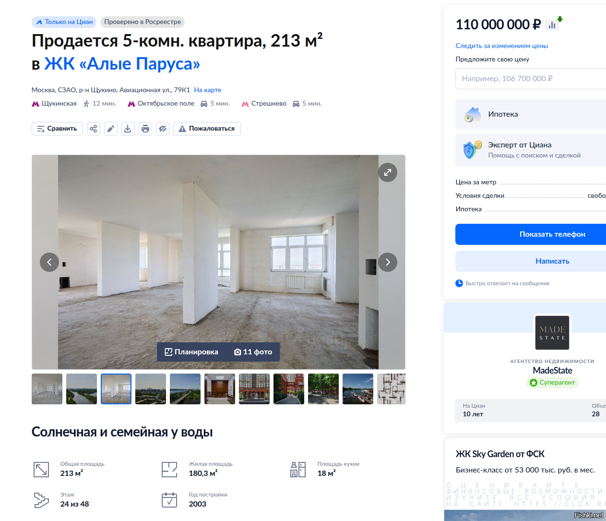
Task: Hide this listing with crossed-eye icon
Action: 163,129
